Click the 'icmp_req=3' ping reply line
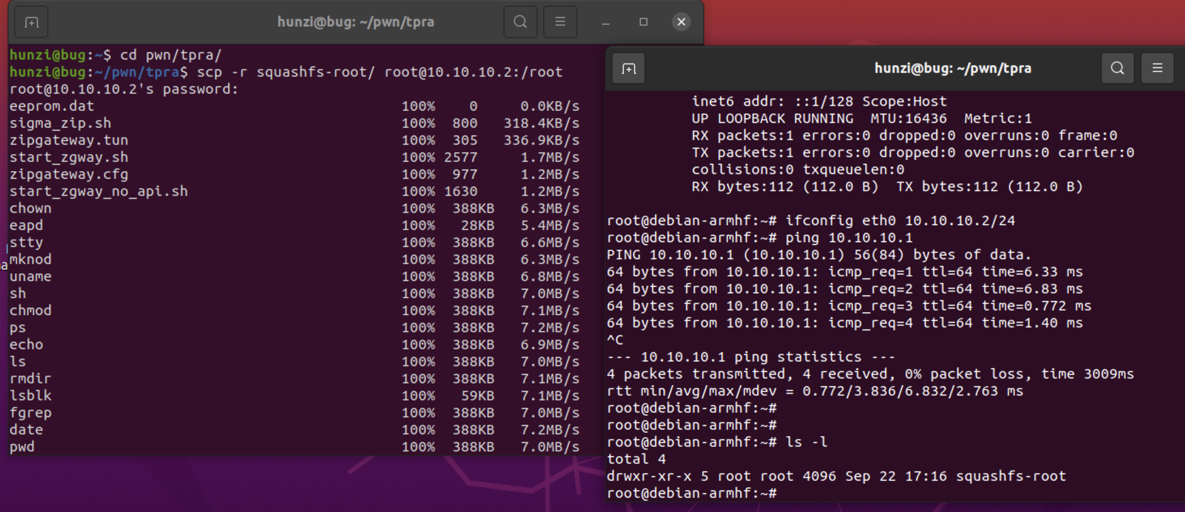 click(849, 306)
